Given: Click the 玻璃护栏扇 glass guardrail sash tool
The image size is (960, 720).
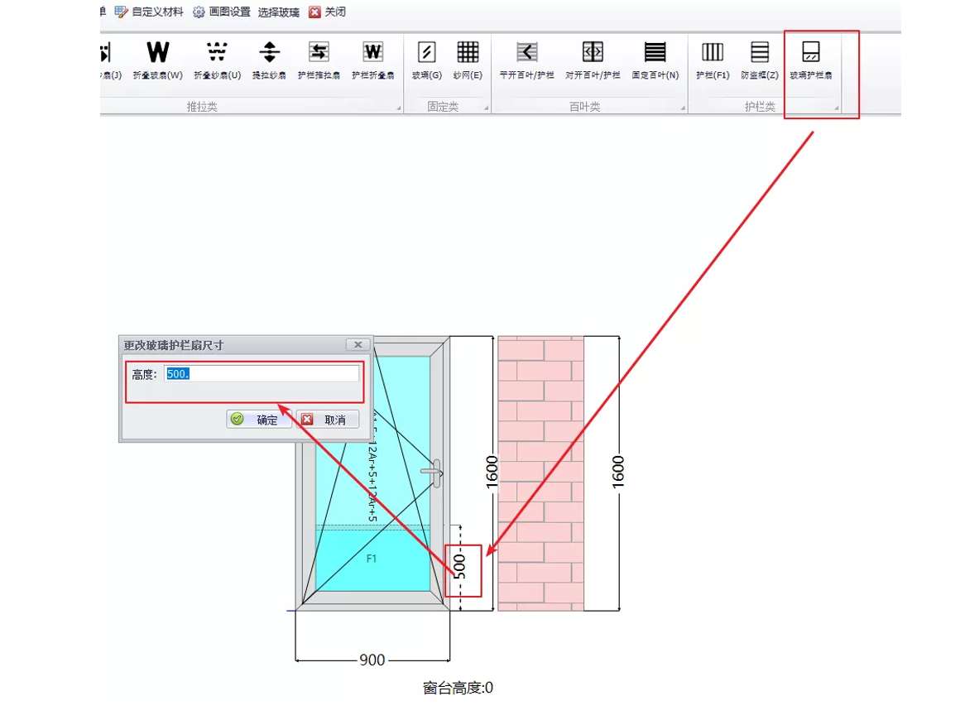Looking at the screenshot, I should tap(810, 59).
